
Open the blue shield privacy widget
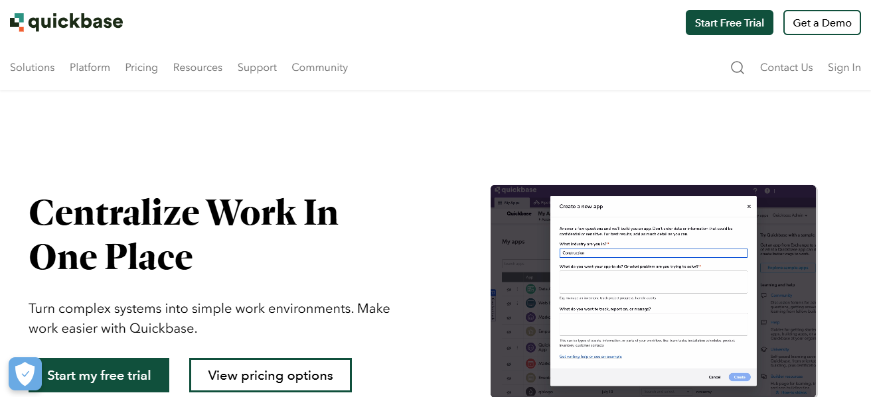click(x=25, y=374)
